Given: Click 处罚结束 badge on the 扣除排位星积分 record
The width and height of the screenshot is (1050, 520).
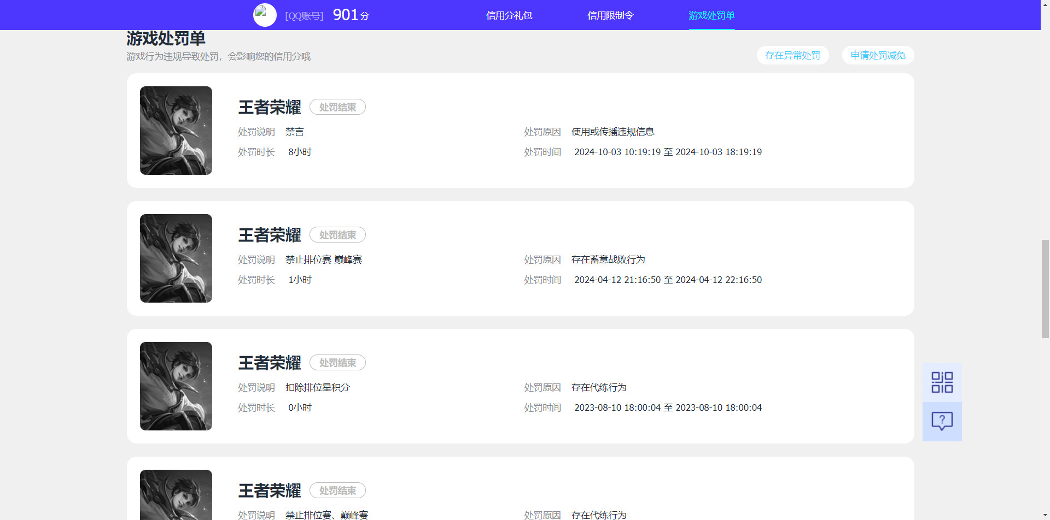Looking at the screenshot, I should point(337,363).
